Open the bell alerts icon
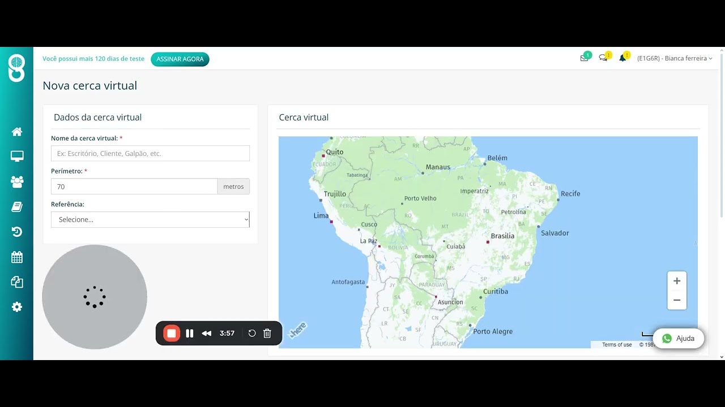The height and width of the screenshot is (407, 725). 622,58
